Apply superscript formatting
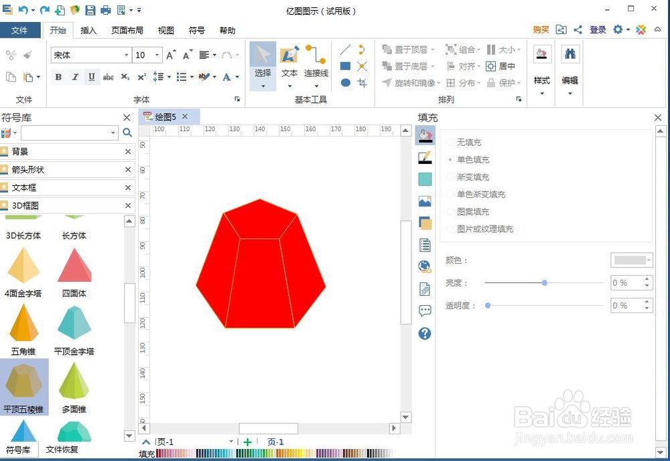This screenshot has height=461, width=670. pyautogui.click(x=141, y=77)
